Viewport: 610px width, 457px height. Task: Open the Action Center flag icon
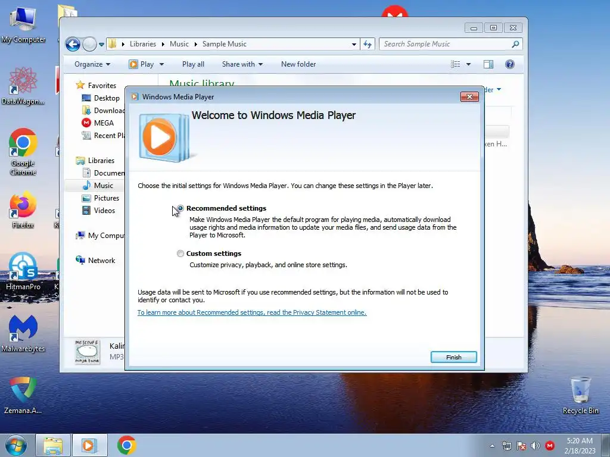(x=521, y=446)
